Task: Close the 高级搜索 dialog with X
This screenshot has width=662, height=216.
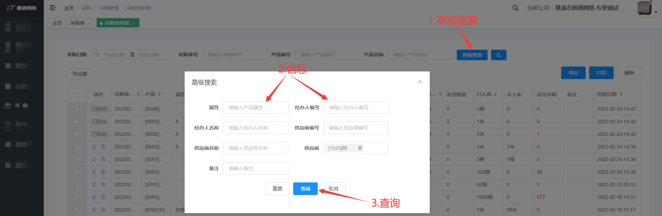Action: click(x=420, y=82)
